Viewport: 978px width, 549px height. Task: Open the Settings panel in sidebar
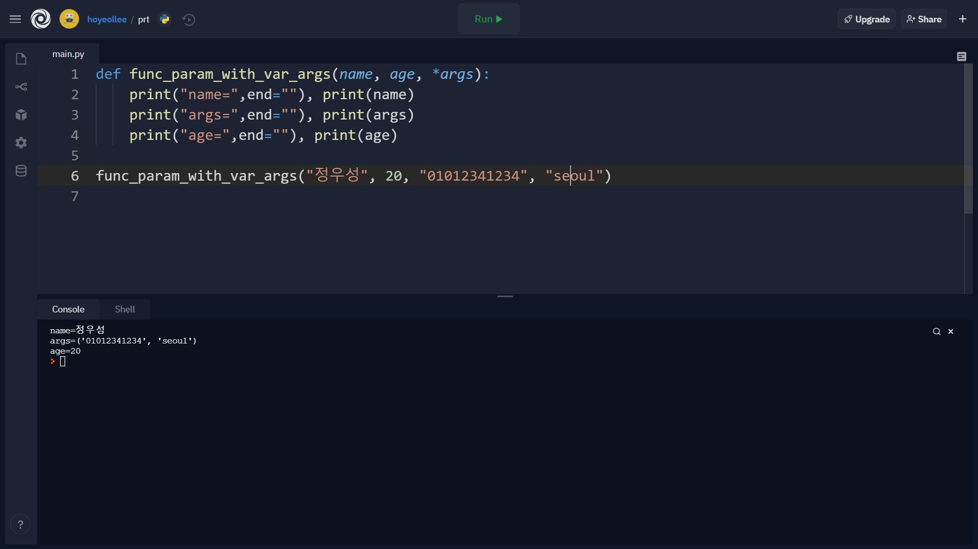21,142
